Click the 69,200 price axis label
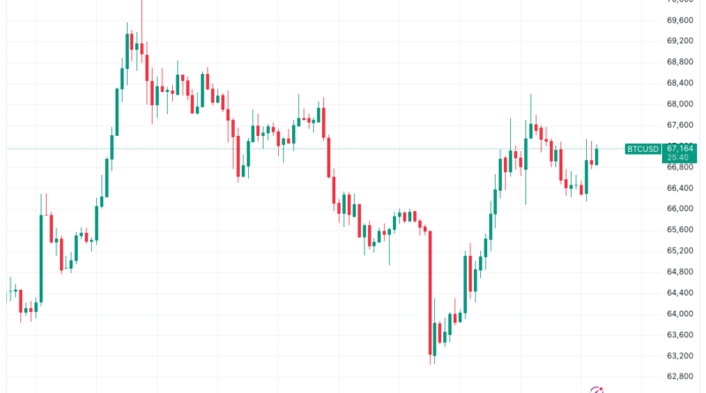Viewport: 706px width, 393px height. pyautogui.click(x=679, y=42)
